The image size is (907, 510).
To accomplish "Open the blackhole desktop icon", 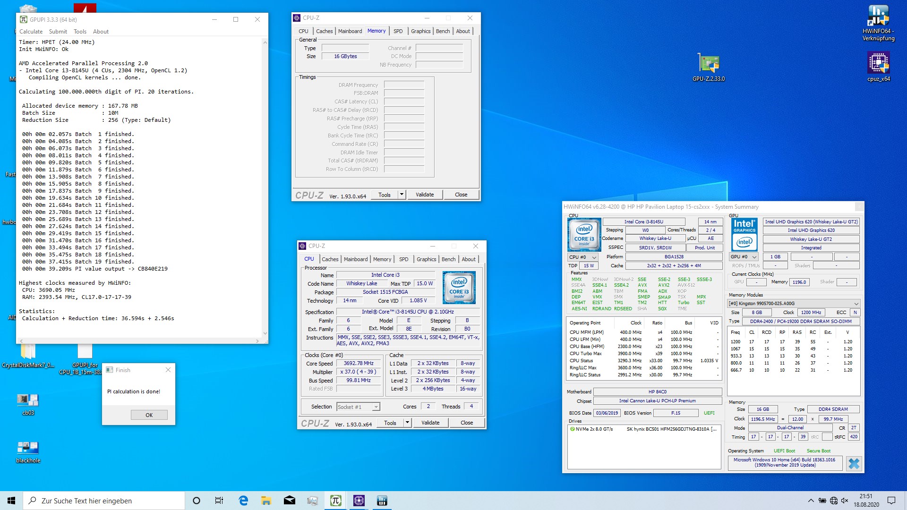I will tap(28, 452).
